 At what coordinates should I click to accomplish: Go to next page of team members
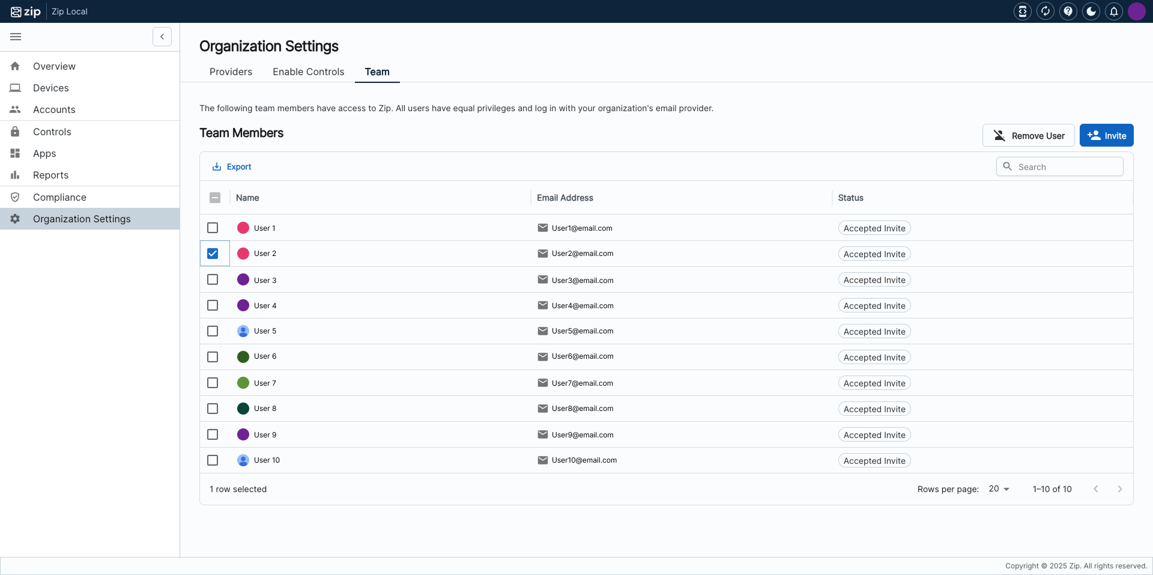point(1119,489)
